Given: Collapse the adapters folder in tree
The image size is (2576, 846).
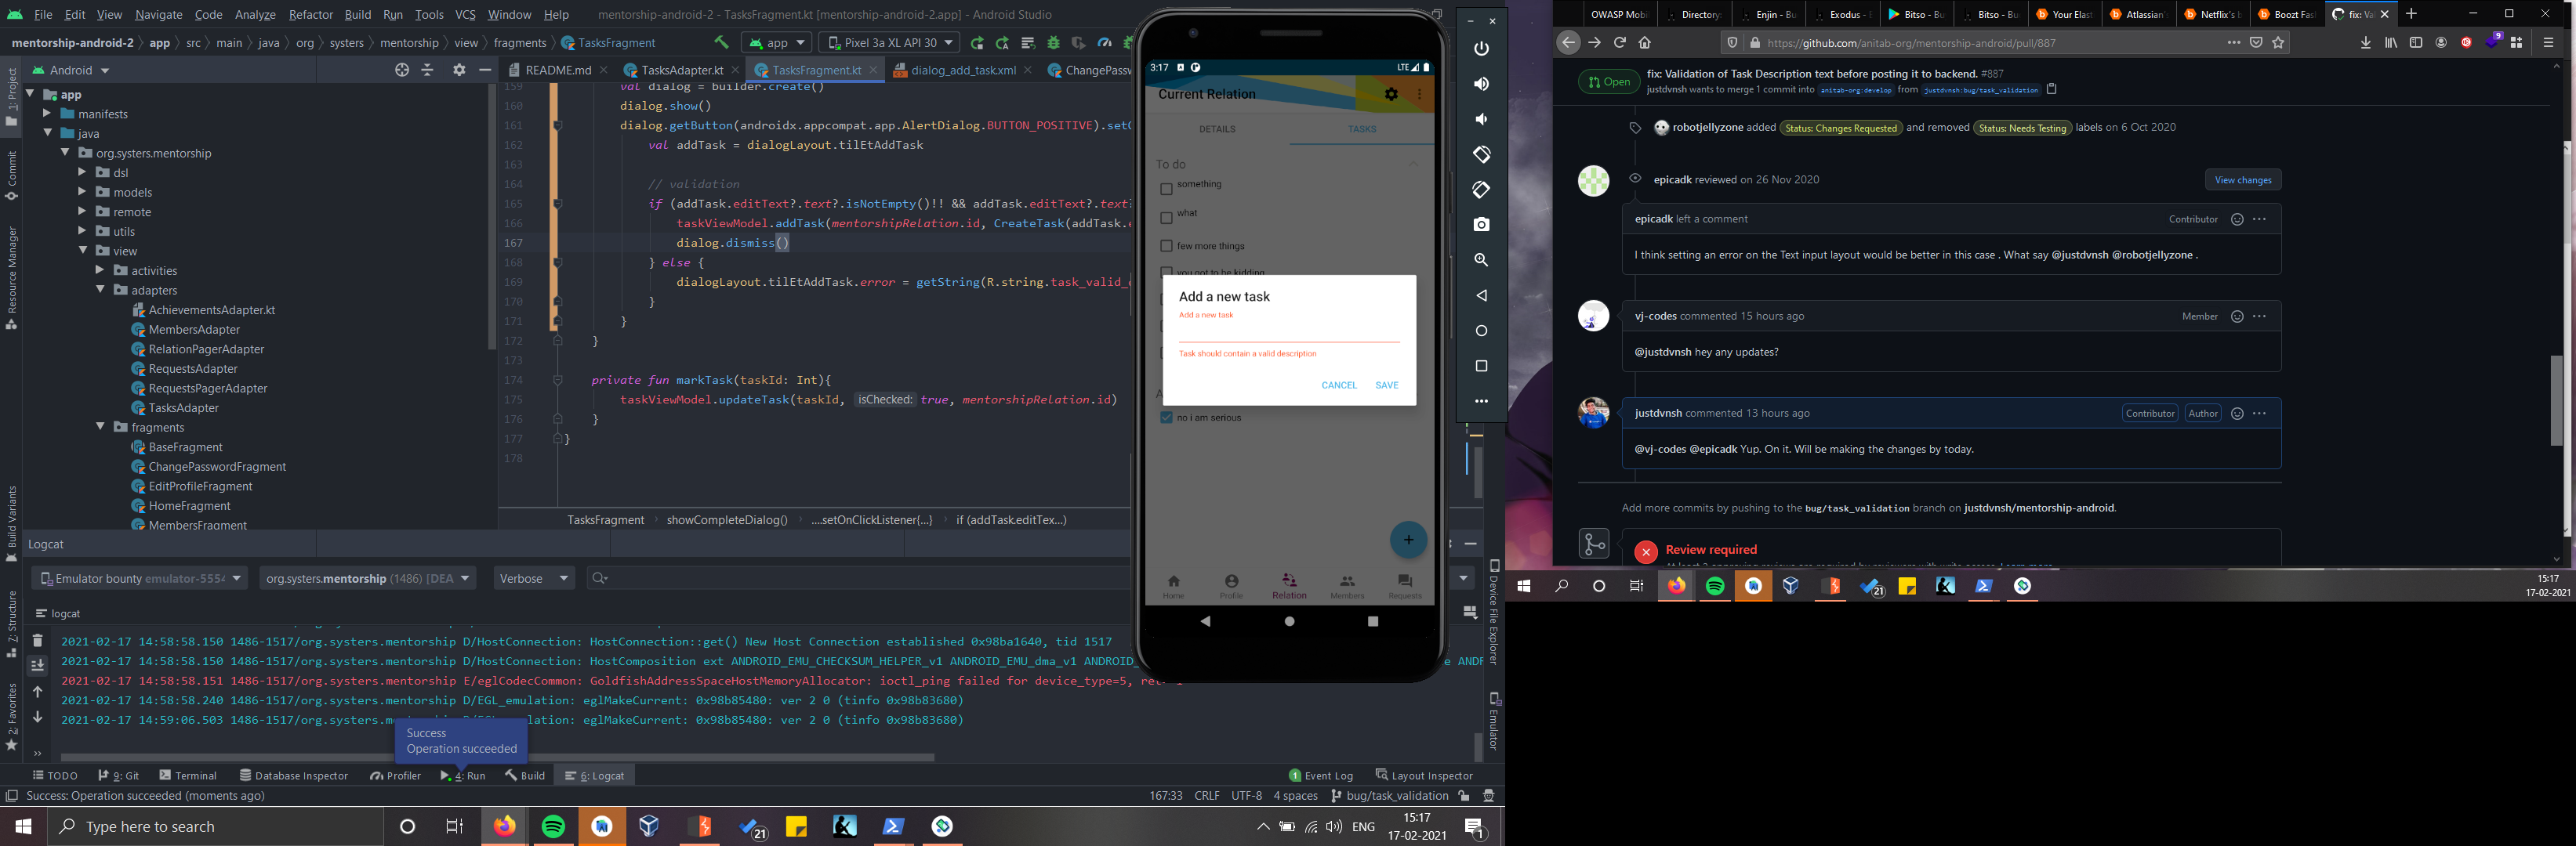Looking at the screenshot, I should [101, 290].
